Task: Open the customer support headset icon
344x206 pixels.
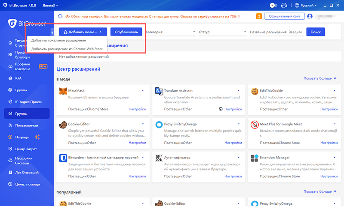Action: pos(284,6)
